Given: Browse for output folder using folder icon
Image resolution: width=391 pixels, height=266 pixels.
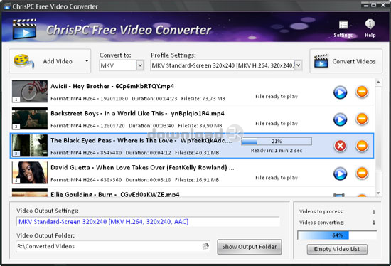Looking at the screenshot, I should [205, 246].
